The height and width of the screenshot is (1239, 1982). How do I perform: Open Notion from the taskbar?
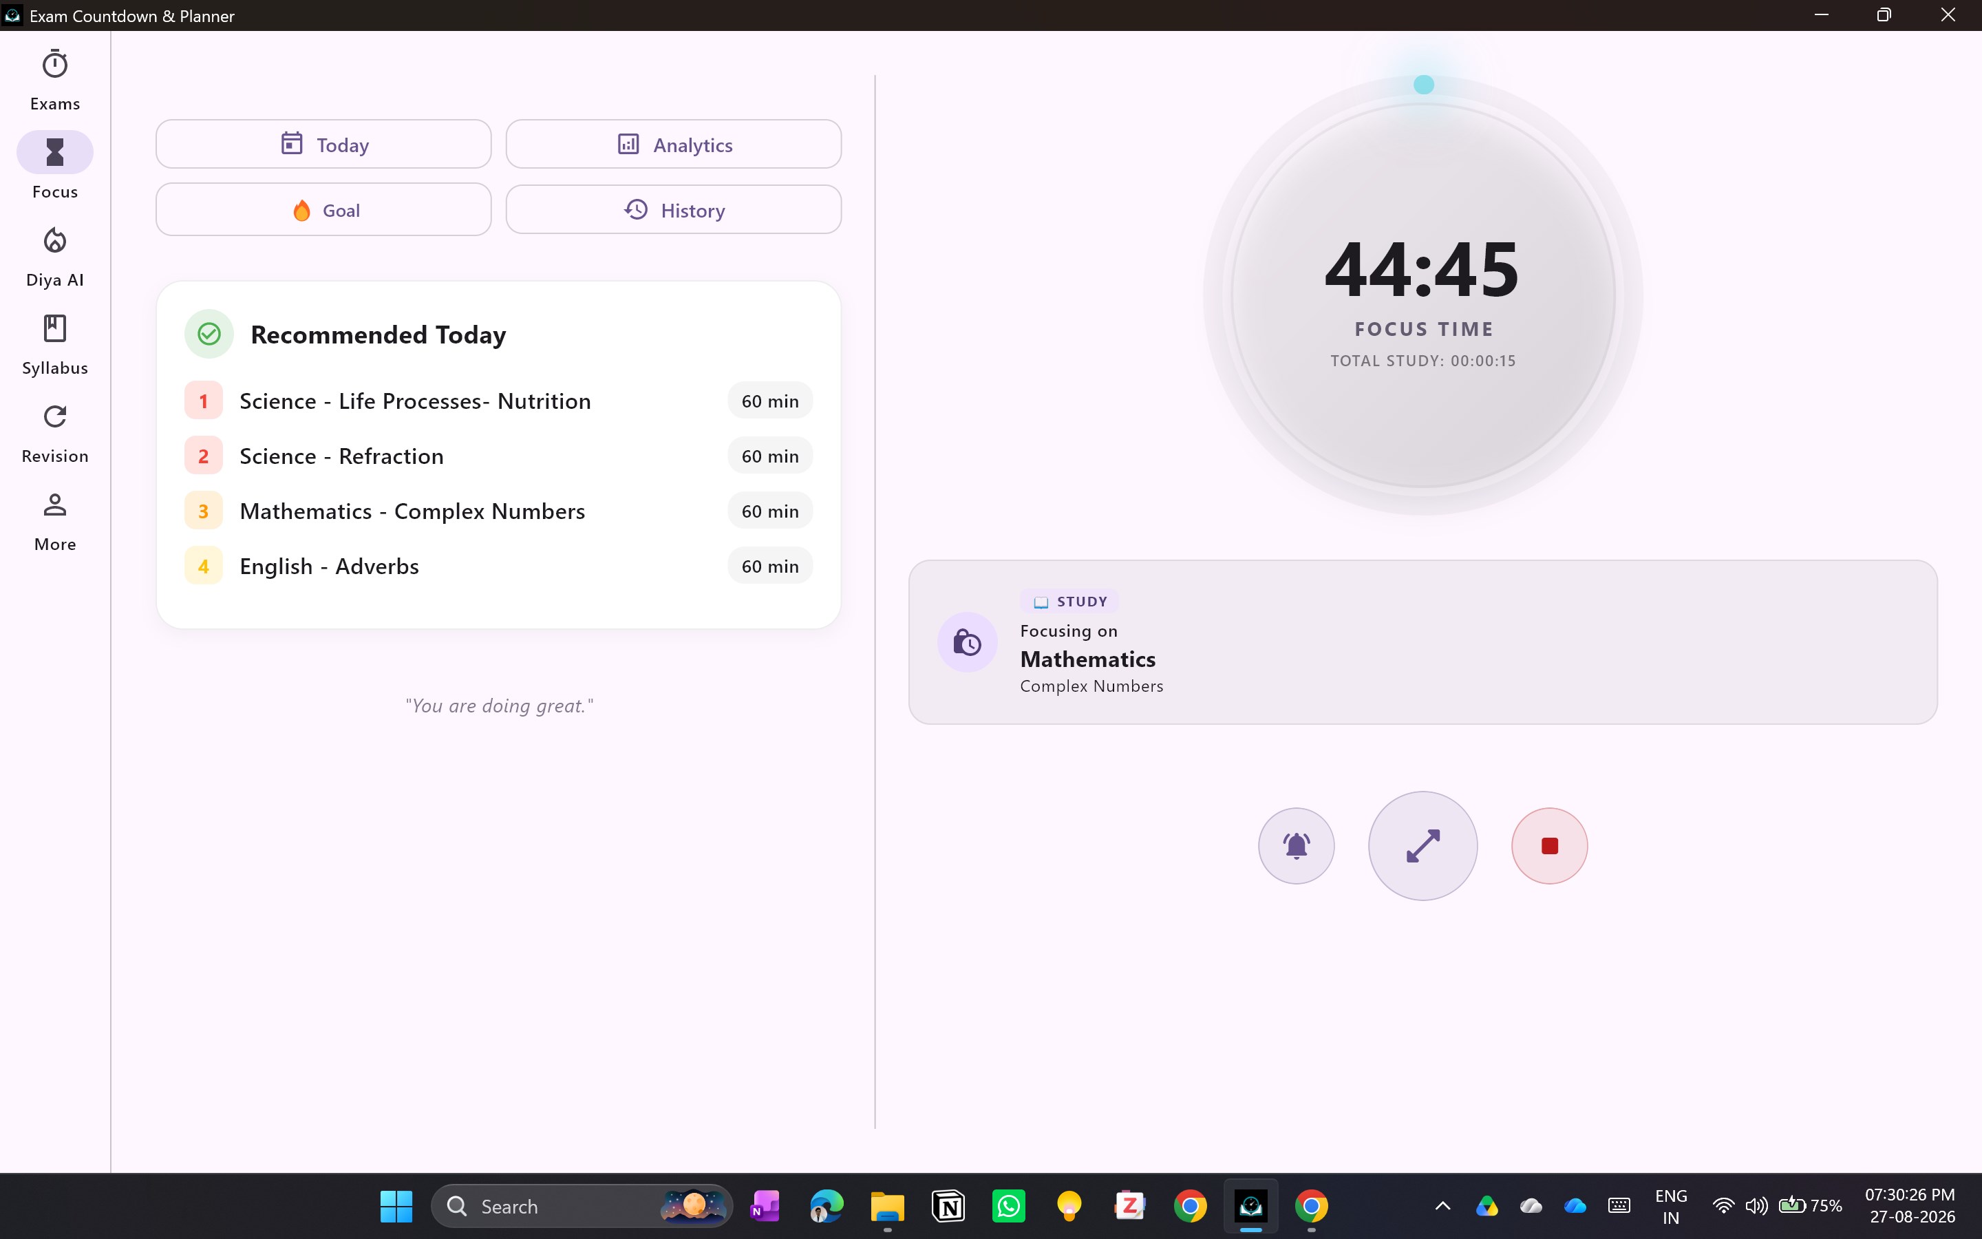pos(948,1206)
